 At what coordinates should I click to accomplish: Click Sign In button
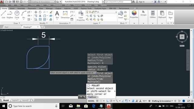(x=140, y=2)
